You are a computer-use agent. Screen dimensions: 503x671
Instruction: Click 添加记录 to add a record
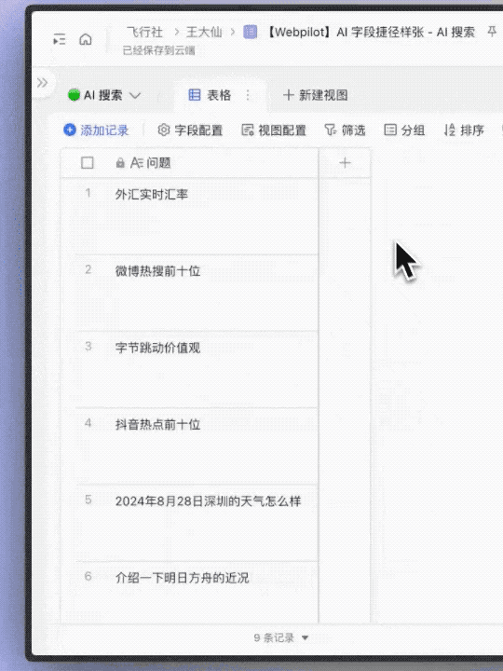tap(96, 130)
